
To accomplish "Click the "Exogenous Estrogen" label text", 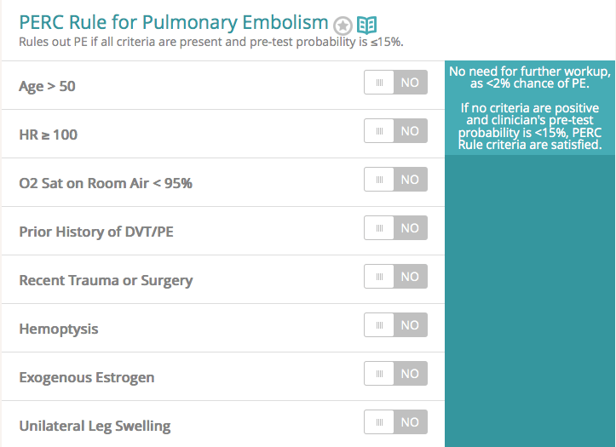I will point(86,377).
